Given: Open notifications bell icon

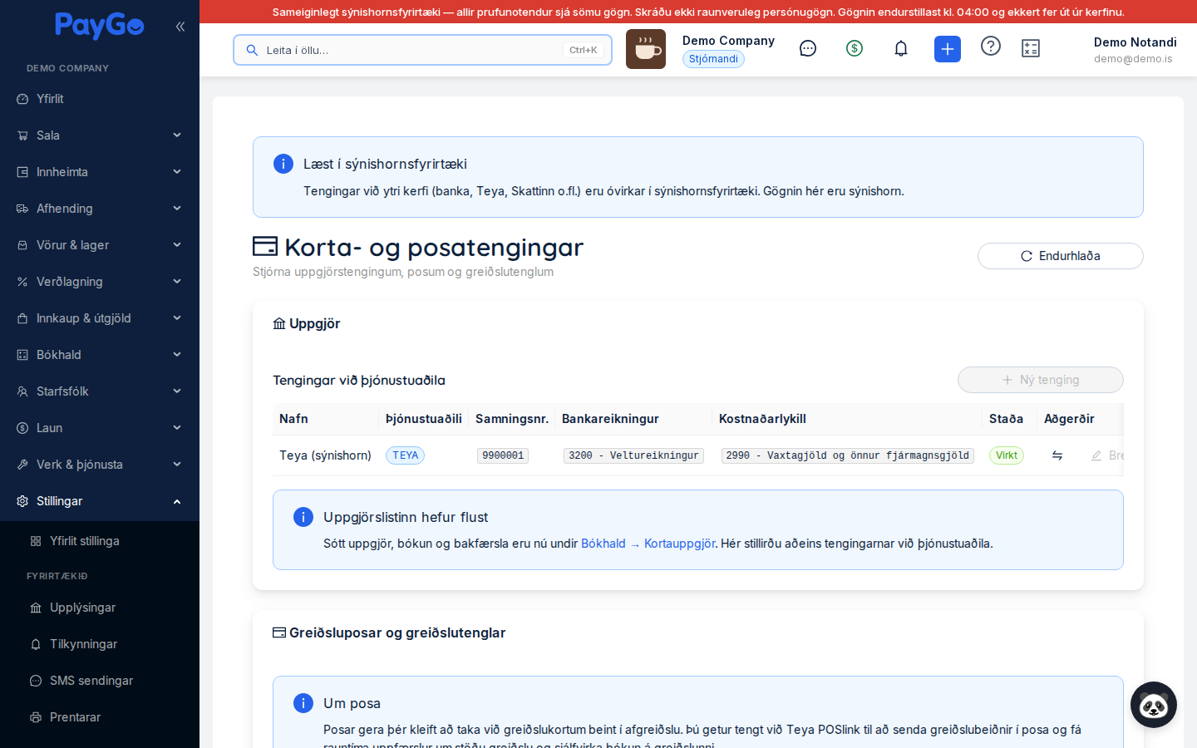Looking at the screenshot, I should click(x=901, y=48).
